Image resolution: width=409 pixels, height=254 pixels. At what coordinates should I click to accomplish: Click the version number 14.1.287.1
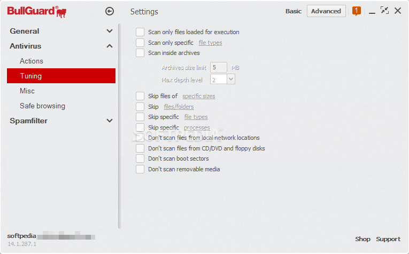point(22,244)
